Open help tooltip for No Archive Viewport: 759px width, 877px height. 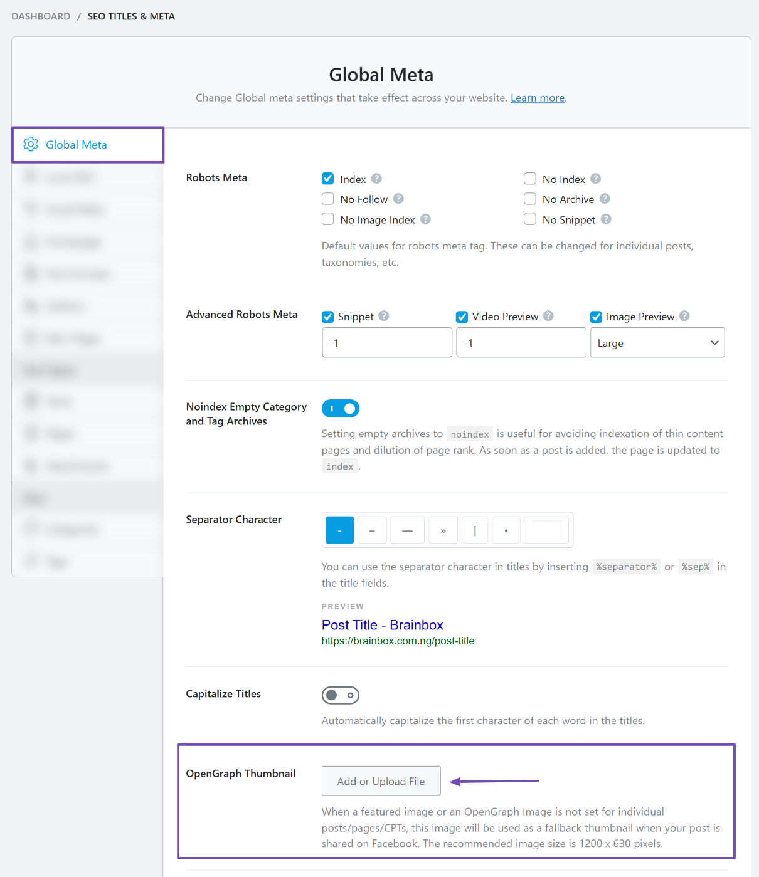(x=605, y=199)
